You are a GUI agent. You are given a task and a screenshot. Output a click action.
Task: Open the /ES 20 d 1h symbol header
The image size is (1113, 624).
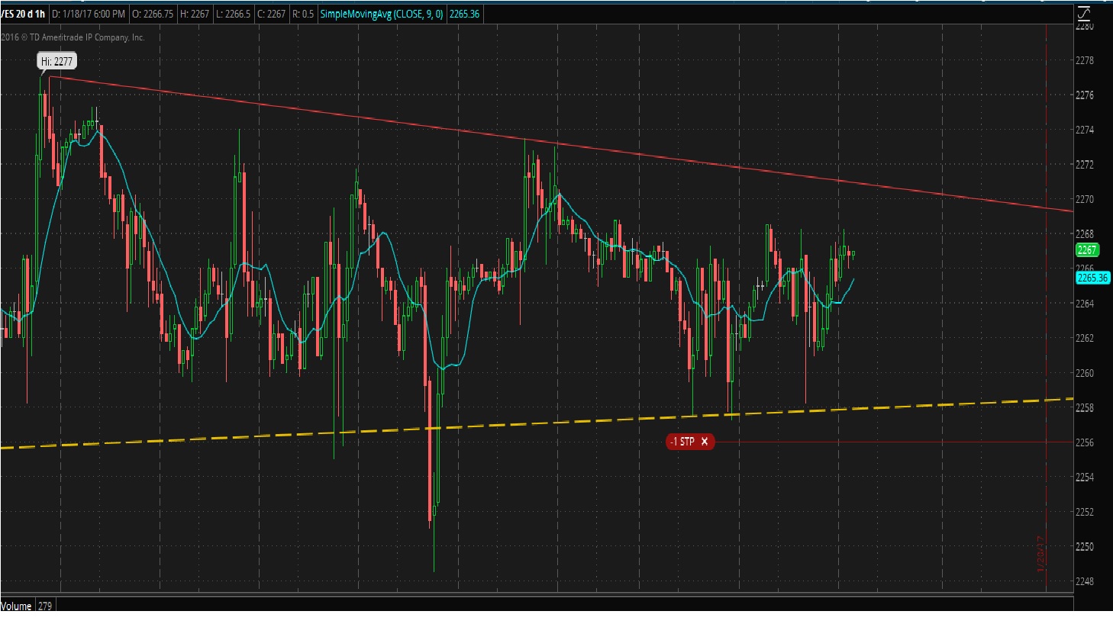23,14
